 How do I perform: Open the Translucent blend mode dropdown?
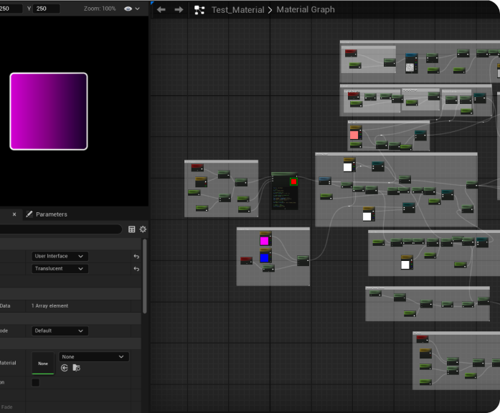60,269
